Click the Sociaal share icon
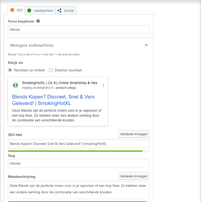This screenshot has width=201, height=202. (x=59, y=10)
